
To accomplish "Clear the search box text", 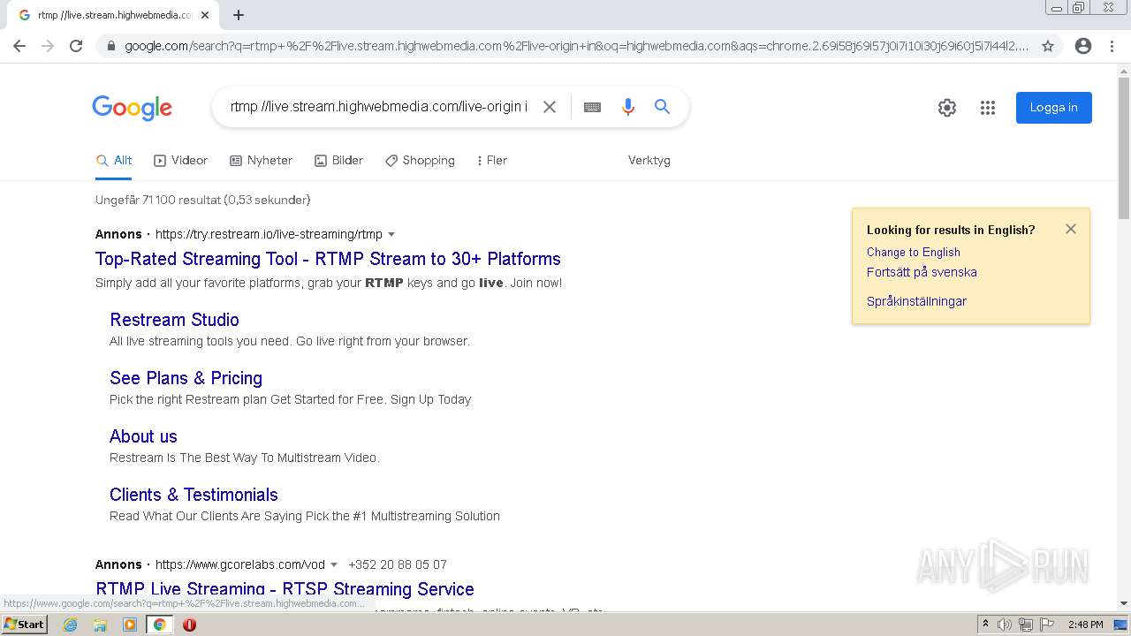I will pyautogui.click(x=550, y=107).
